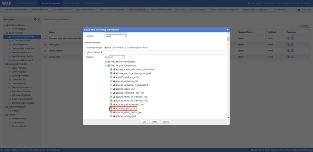Open the IP Reputation menu

(280, 9)
